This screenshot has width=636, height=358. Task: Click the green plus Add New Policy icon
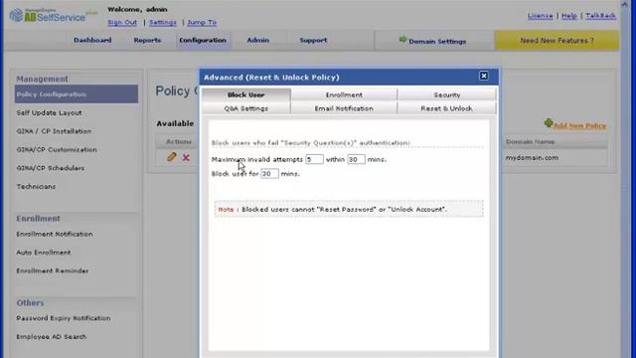coord(549,123)
